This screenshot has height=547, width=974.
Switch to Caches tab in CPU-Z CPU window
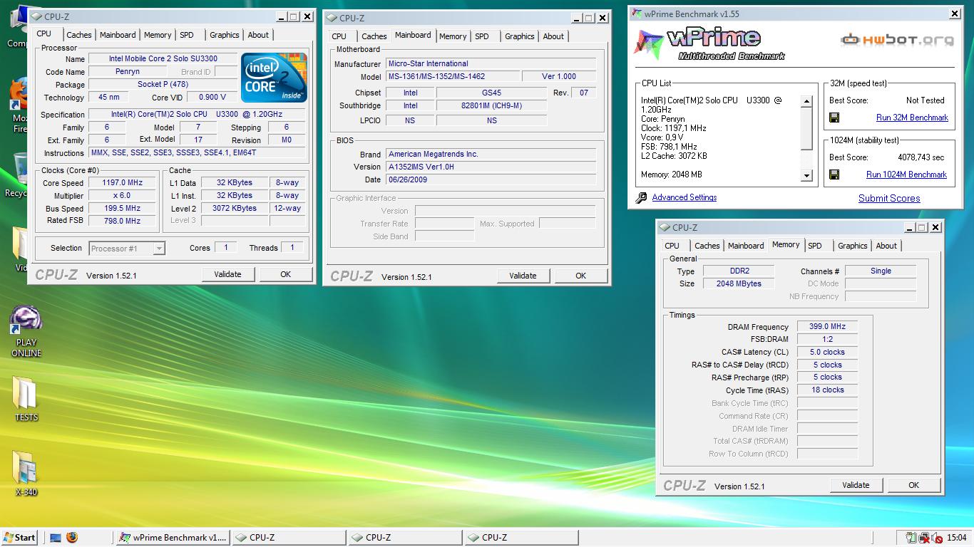[79, 35]
